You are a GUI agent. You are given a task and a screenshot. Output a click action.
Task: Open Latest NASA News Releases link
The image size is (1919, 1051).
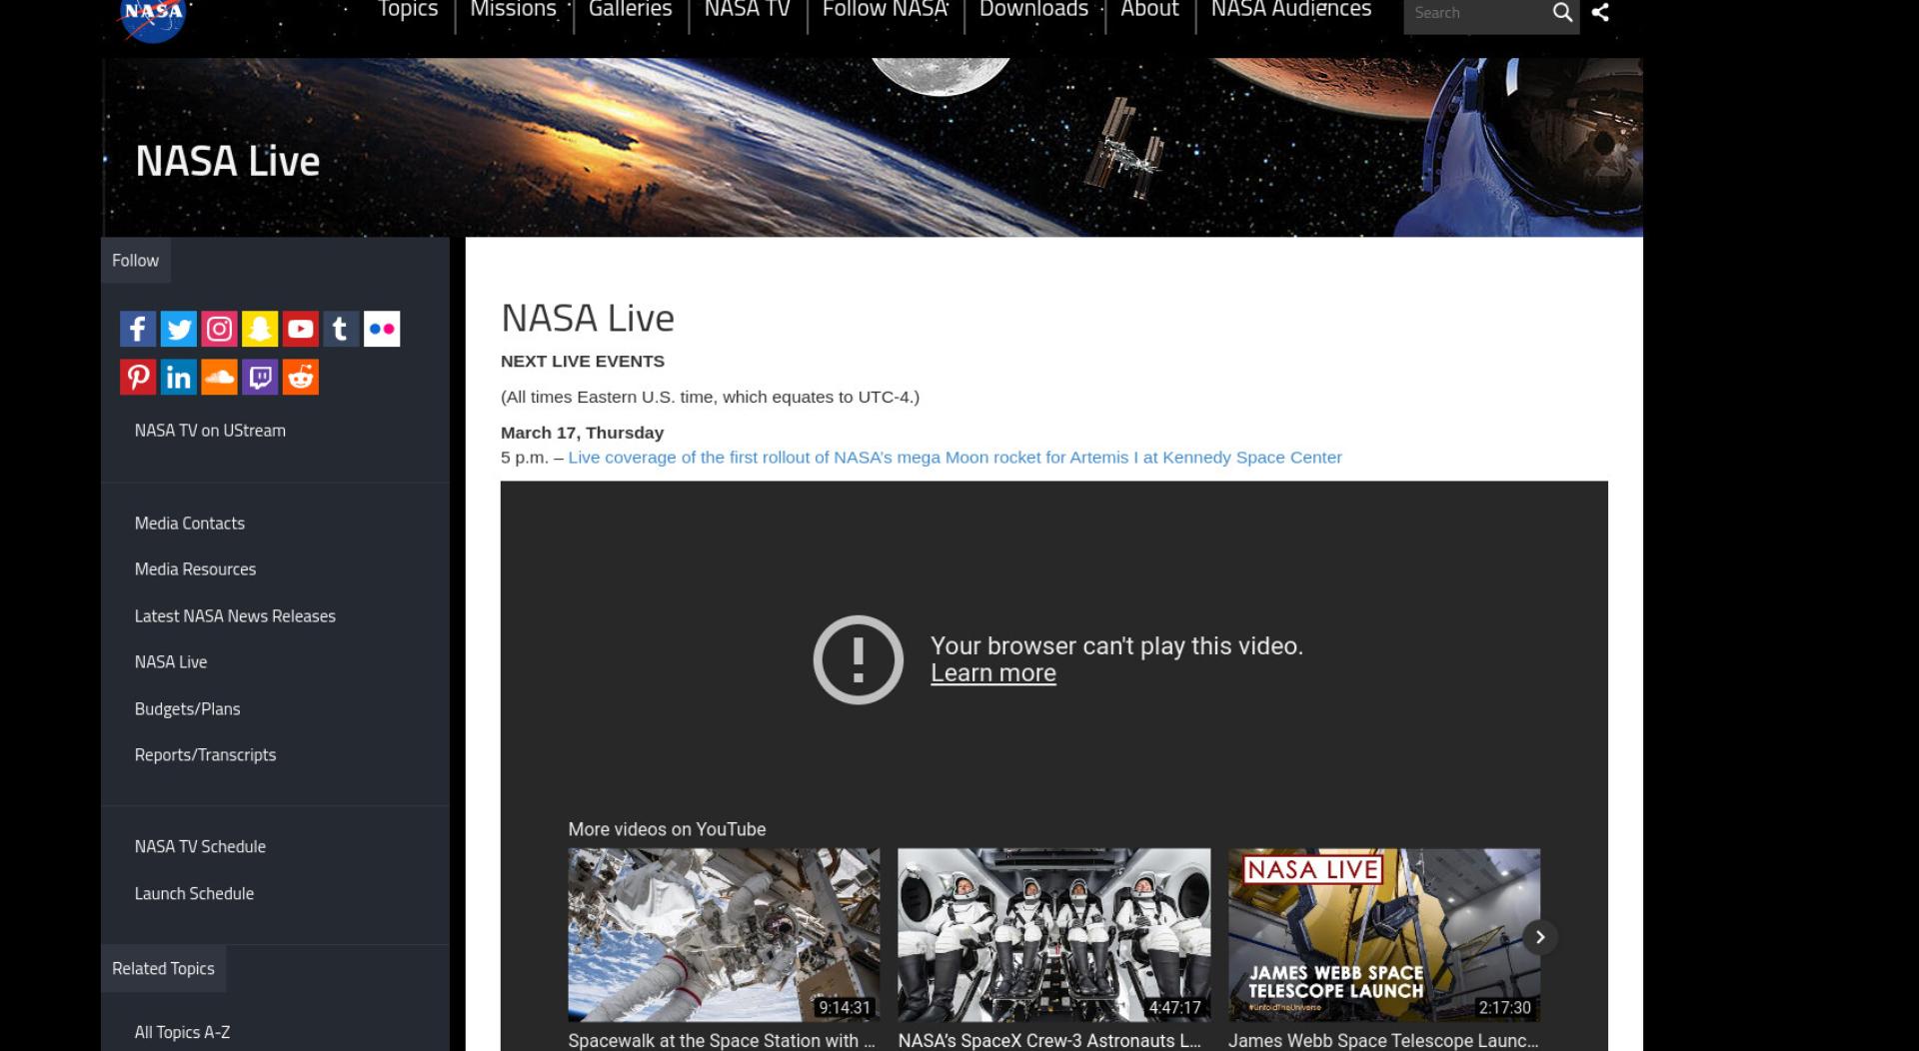coord(235,616)
